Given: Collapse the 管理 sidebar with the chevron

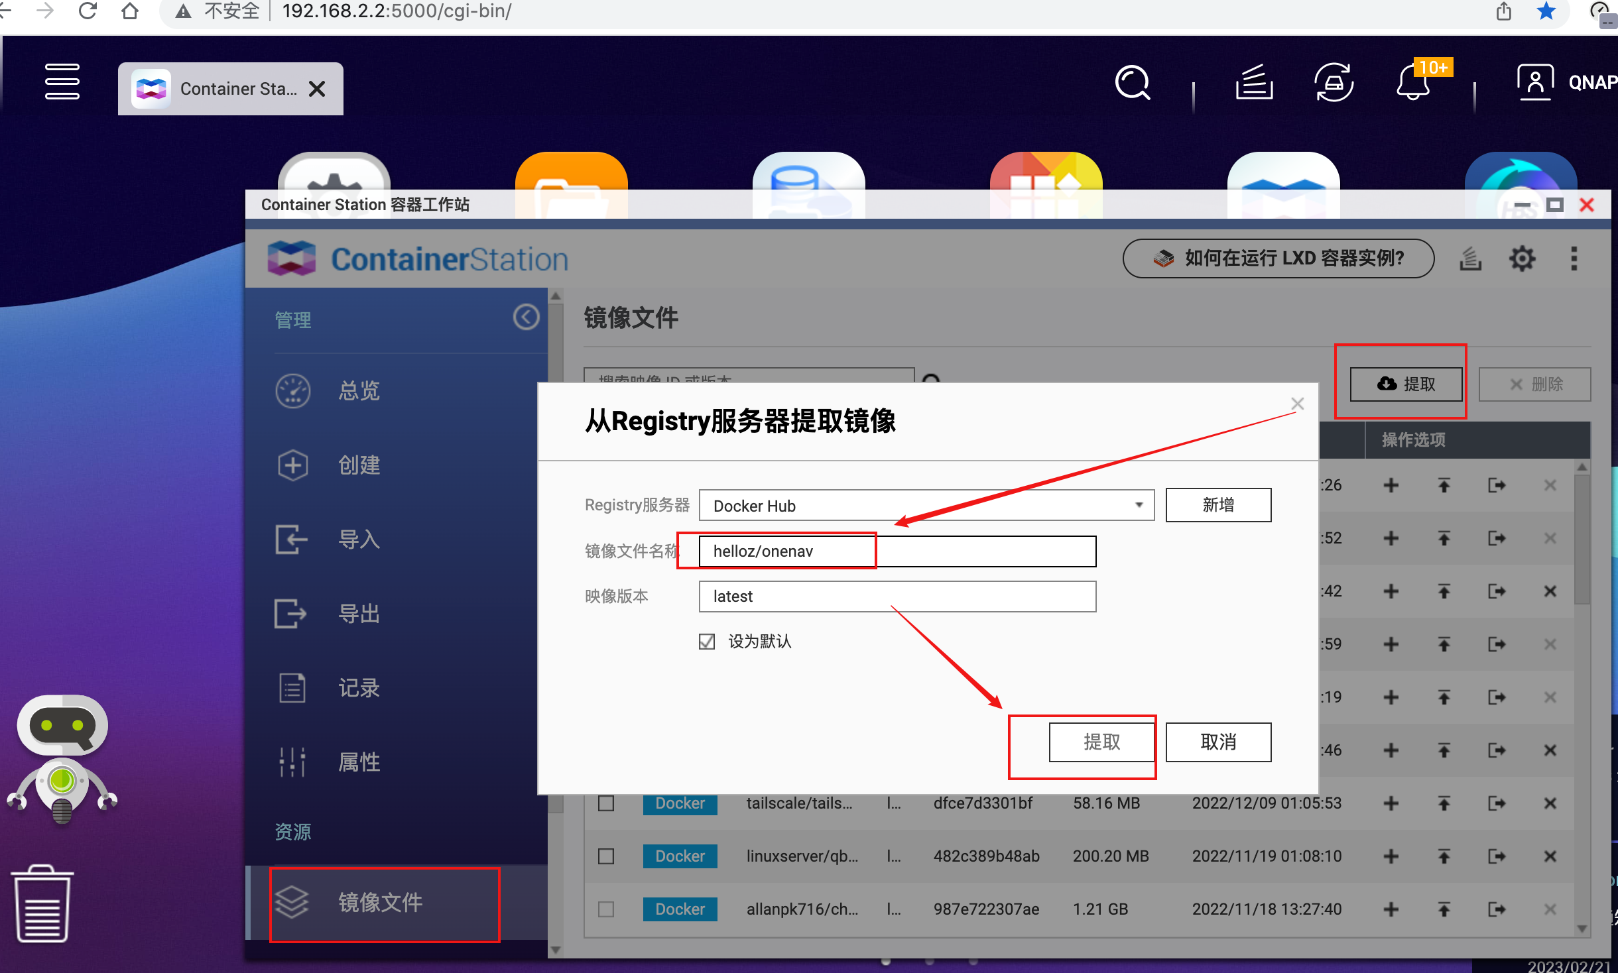Looking at the screenshot, I should (x=526, y=317).
